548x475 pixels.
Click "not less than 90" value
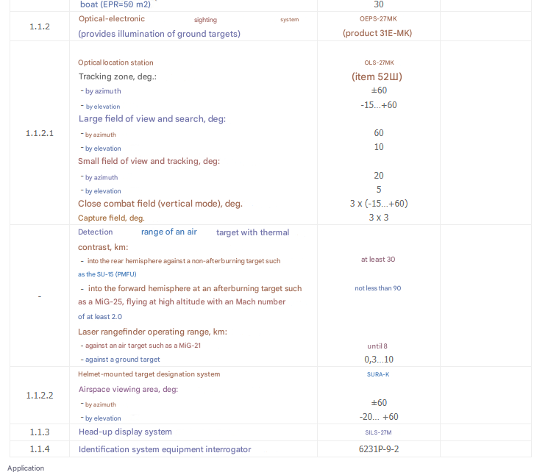click(378, 288)
